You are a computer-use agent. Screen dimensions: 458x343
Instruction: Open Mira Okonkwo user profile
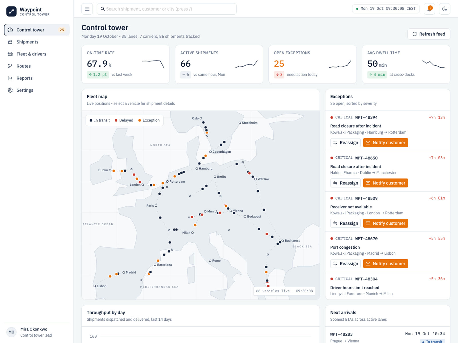(37, 332)
